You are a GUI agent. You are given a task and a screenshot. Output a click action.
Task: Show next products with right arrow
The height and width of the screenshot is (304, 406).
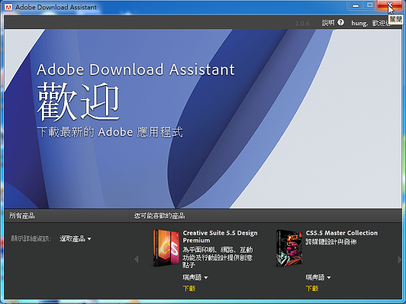tap(400, 259)
